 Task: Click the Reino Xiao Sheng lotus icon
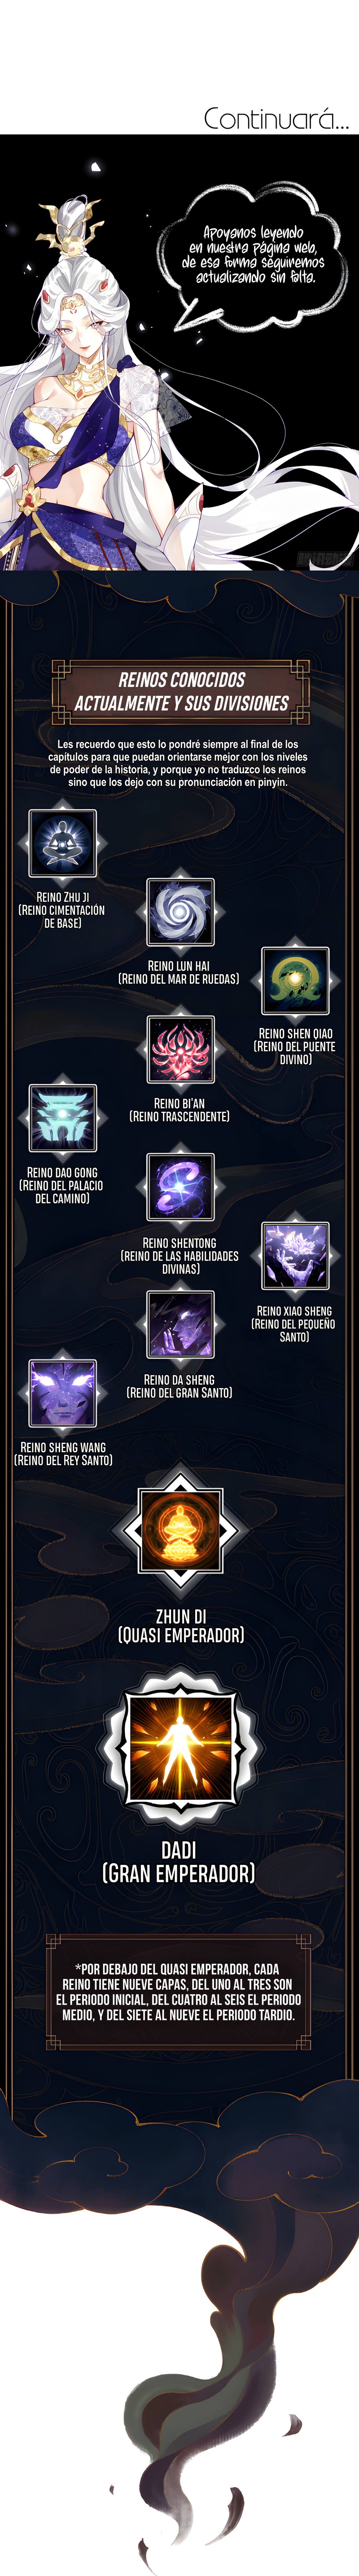295,1256
